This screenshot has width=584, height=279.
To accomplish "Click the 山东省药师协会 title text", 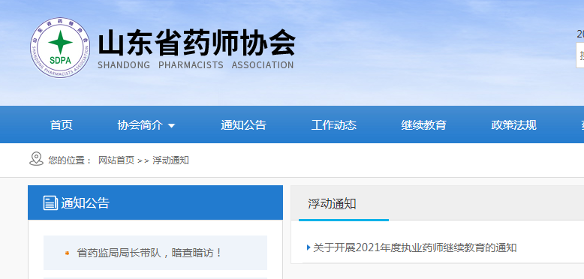I will point(197,43).
